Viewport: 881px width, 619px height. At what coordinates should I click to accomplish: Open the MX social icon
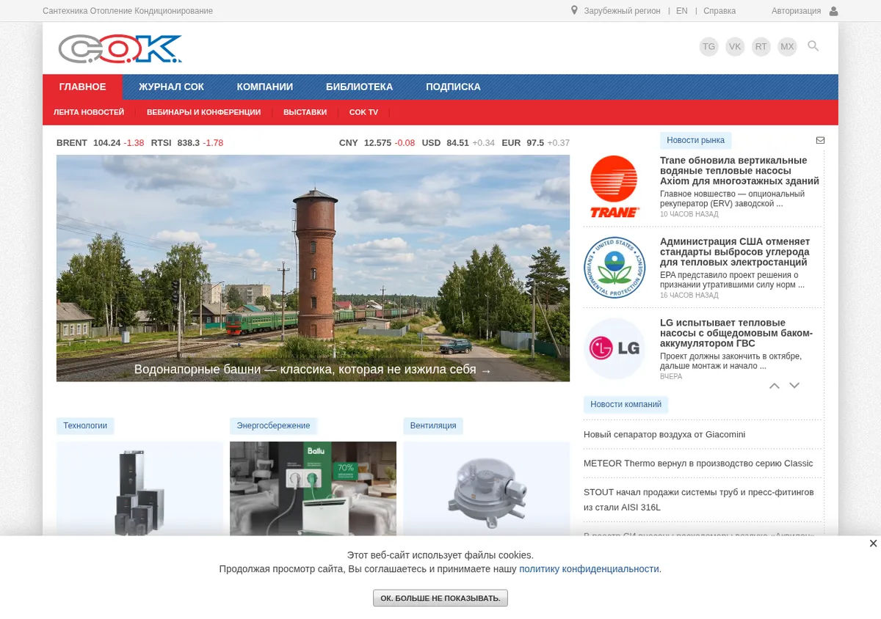point(788,47)
